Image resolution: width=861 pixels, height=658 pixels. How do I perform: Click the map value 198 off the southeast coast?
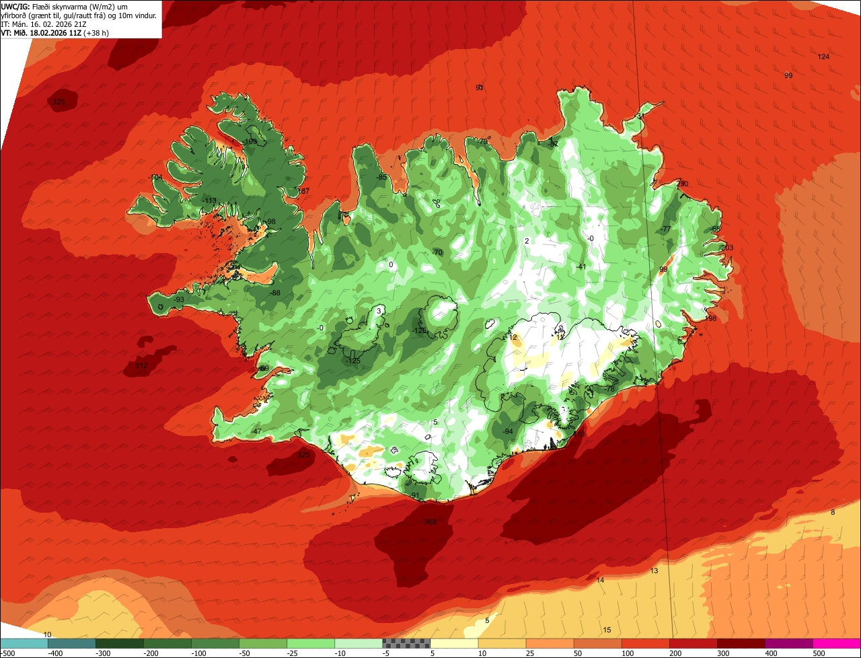coord(710,318)
